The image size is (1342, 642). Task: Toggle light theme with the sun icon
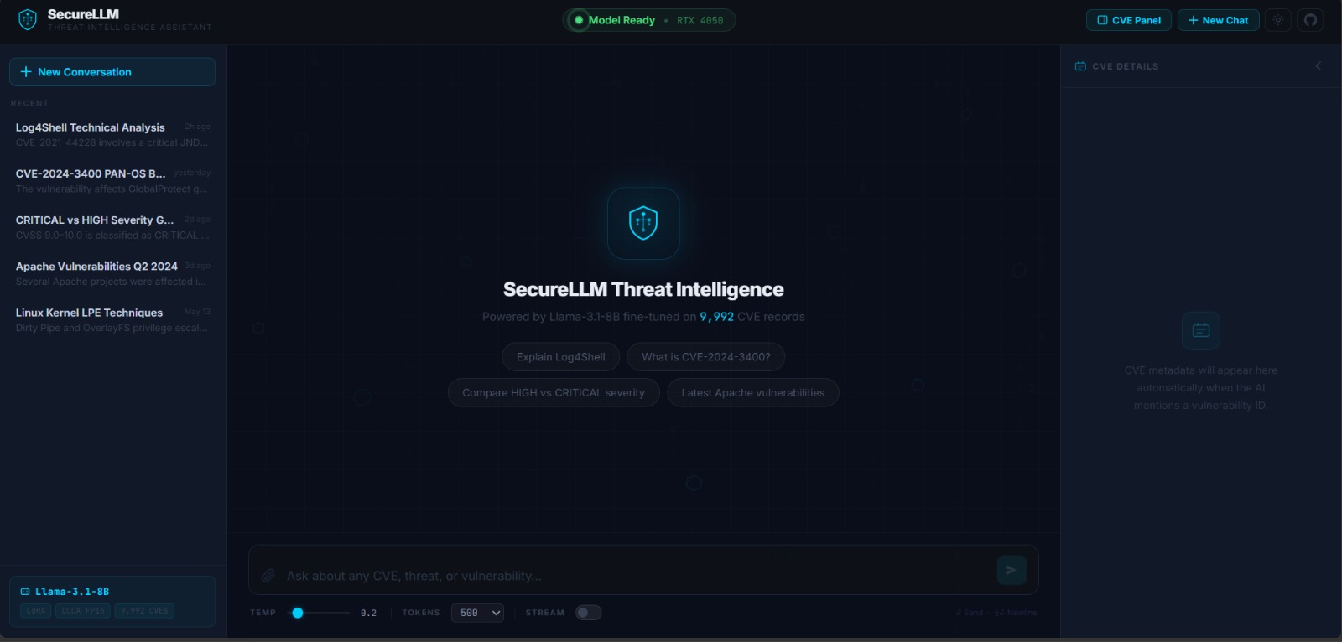[x=1278, y=20]
